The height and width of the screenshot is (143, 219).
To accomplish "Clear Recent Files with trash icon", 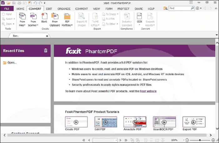I will (x=46, y=50).
